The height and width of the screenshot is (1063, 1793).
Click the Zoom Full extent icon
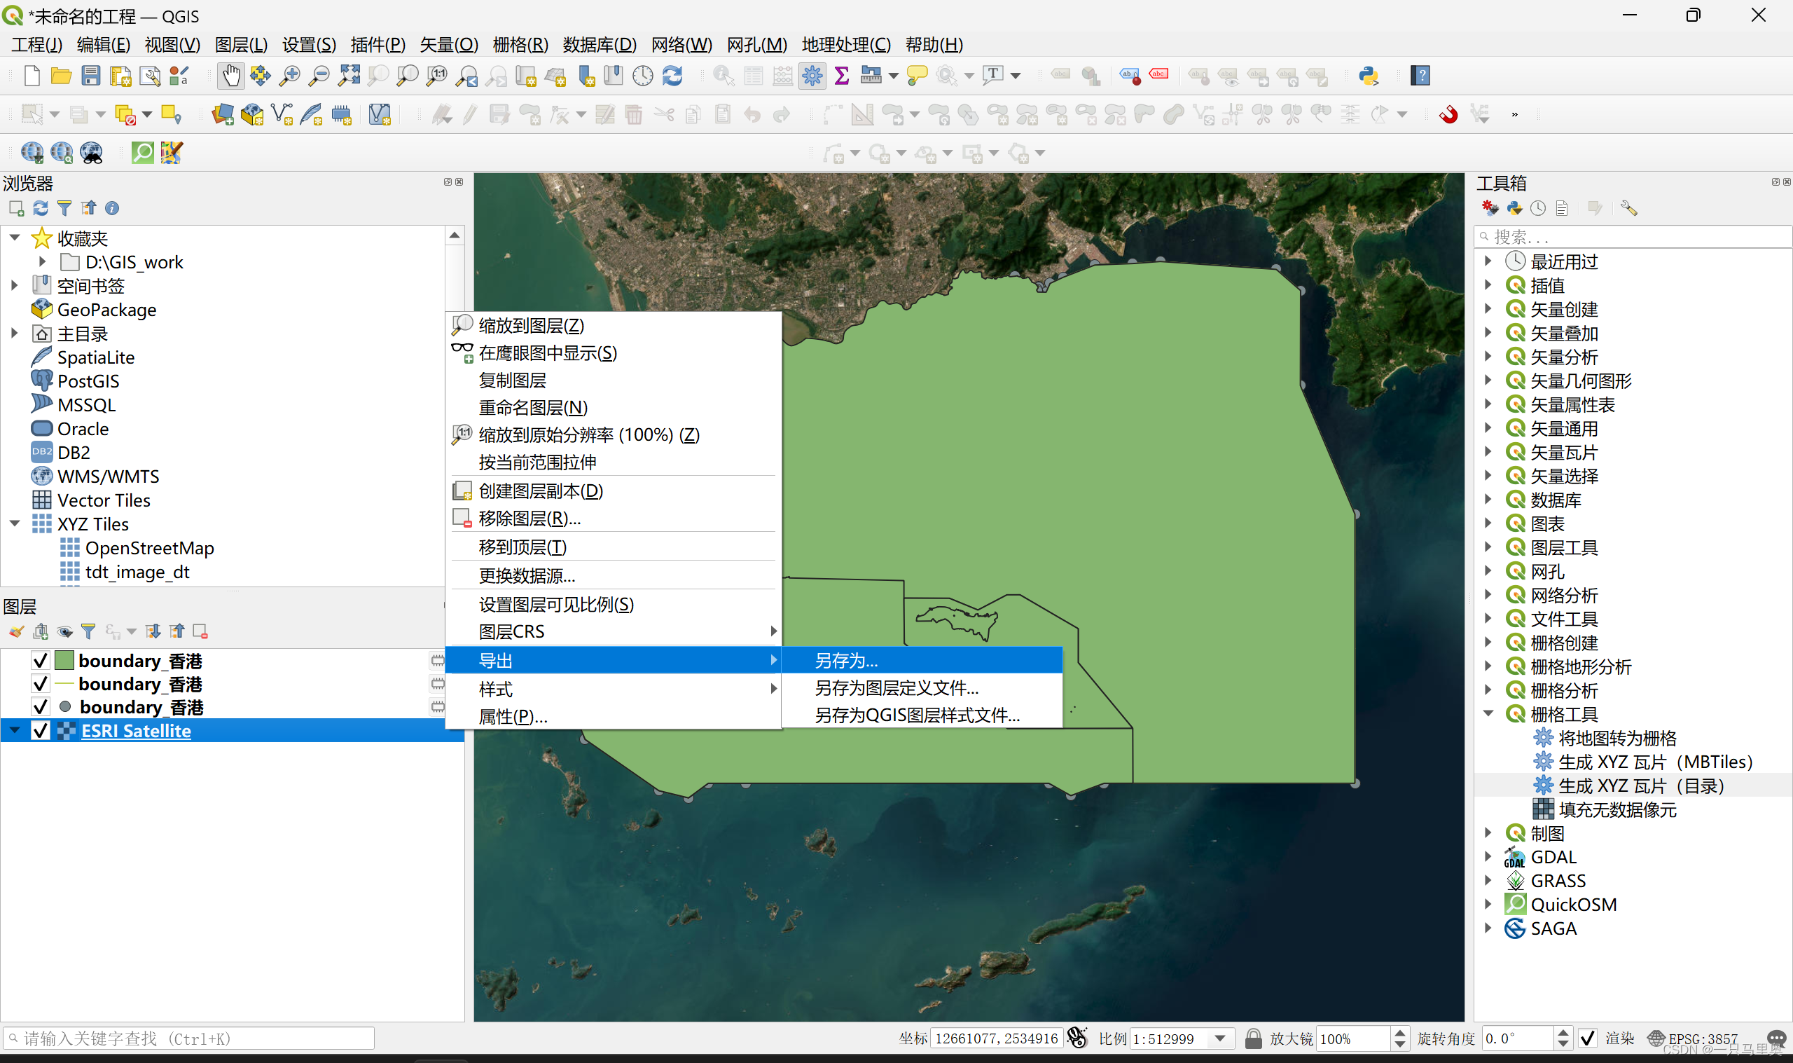[349, 75]
